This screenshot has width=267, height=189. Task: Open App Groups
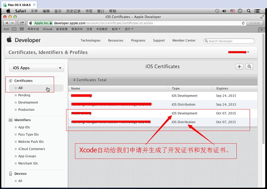[27, 156]
